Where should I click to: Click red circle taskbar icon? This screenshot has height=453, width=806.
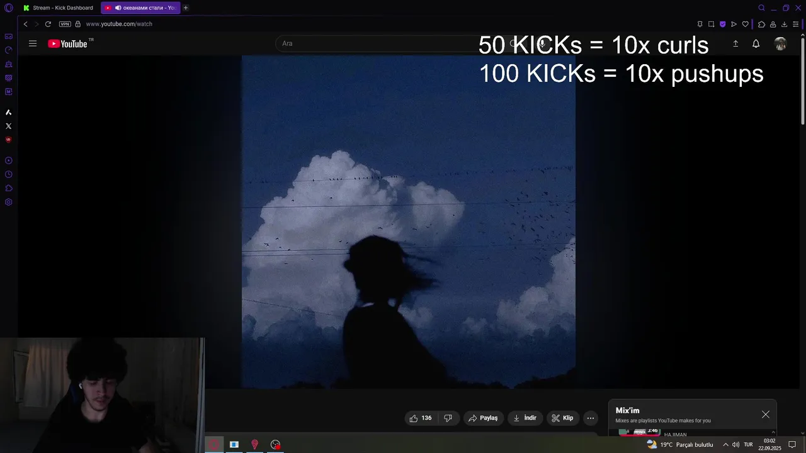[214, 444]
